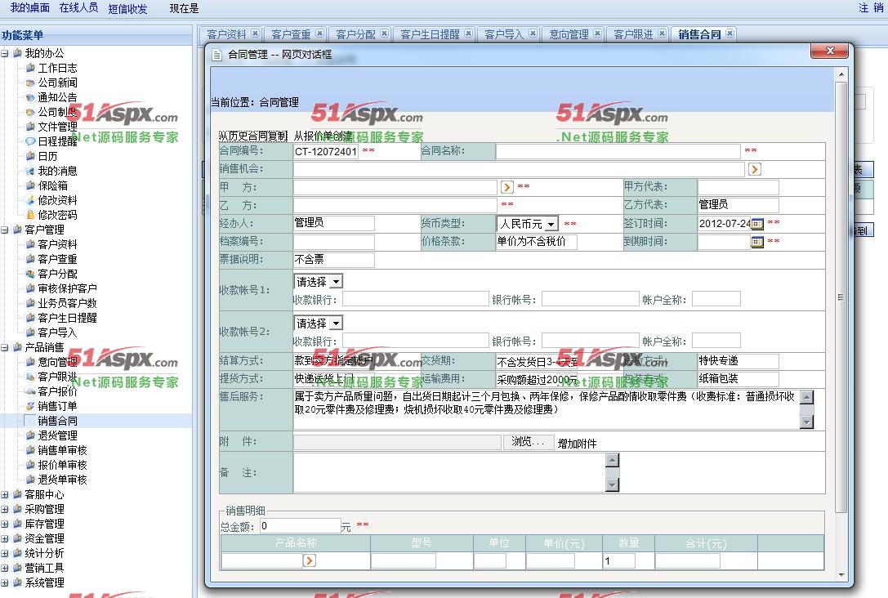This screenshot has height=598, width=888.
Task: Open the 收款帐号1 请选择 dropdown
Action: [337, 282]
